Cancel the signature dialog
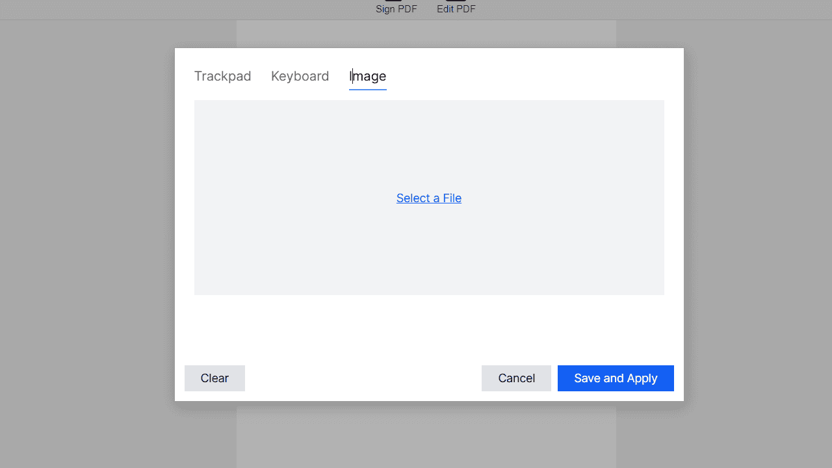The image size is (832, 468). point(516,378)
